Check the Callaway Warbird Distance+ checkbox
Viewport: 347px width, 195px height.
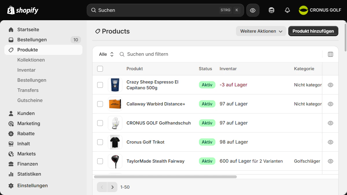[100, 104]
